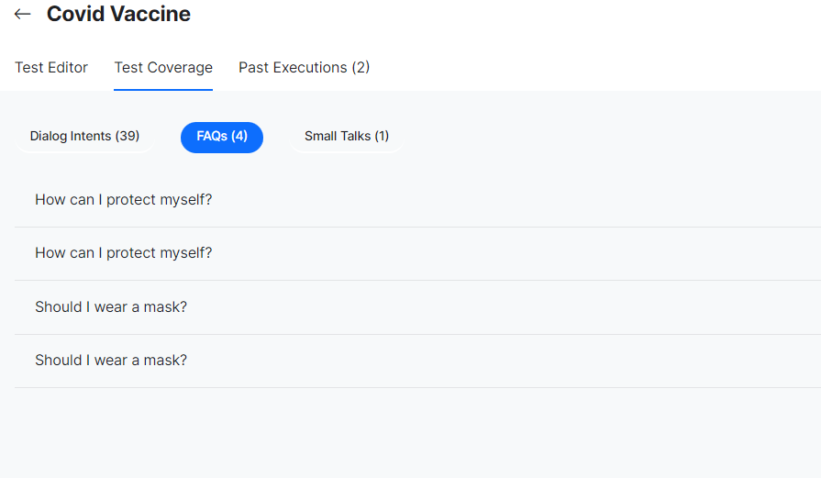821x478 pixels.
Task: Click blank header space right of Past Executions
Action: click(x=596, y=68)
